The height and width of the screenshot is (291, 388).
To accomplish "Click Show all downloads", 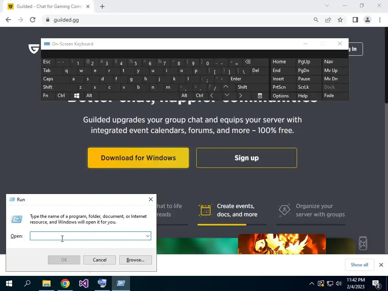I will 359,265.
